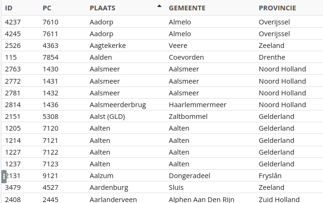This screenshot has height=203, width=323.
Task: Click the Dongeradeel gemeente cell
Action: (189, 176)
